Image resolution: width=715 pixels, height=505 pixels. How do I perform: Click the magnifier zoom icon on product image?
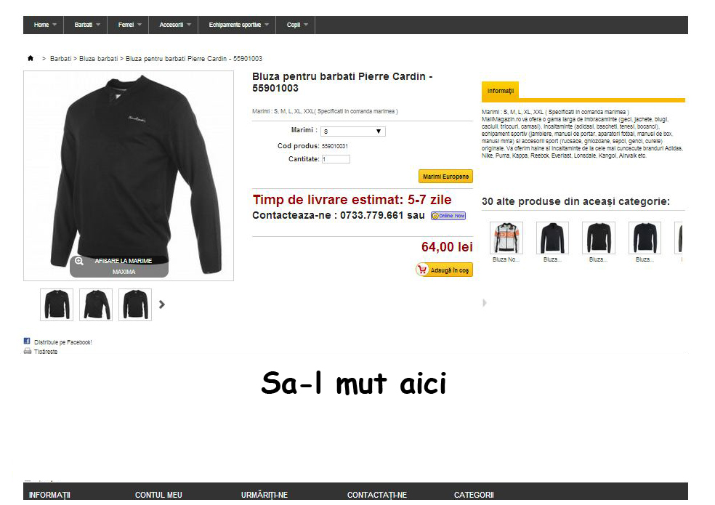79,261
